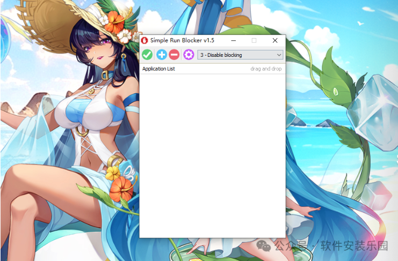This screenshot has height=261, width=398.
Task: Click the Simple Run Blocker logo icon
Action: (144, 40)
